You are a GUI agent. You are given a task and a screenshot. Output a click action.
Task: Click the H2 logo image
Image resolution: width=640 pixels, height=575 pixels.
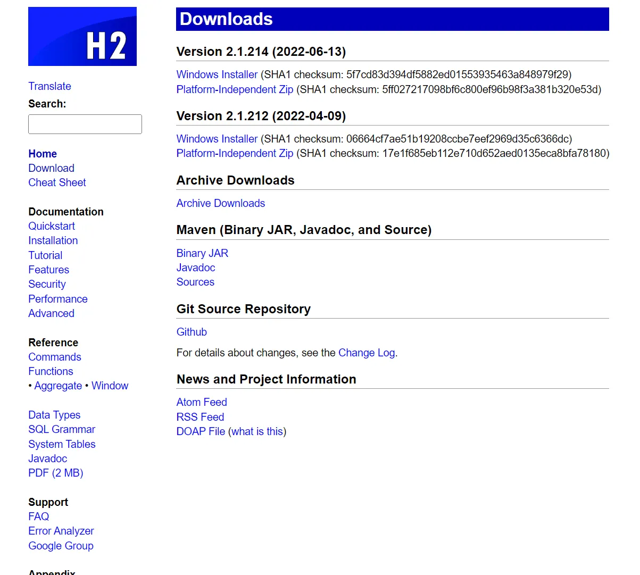[x=82, y=36]
